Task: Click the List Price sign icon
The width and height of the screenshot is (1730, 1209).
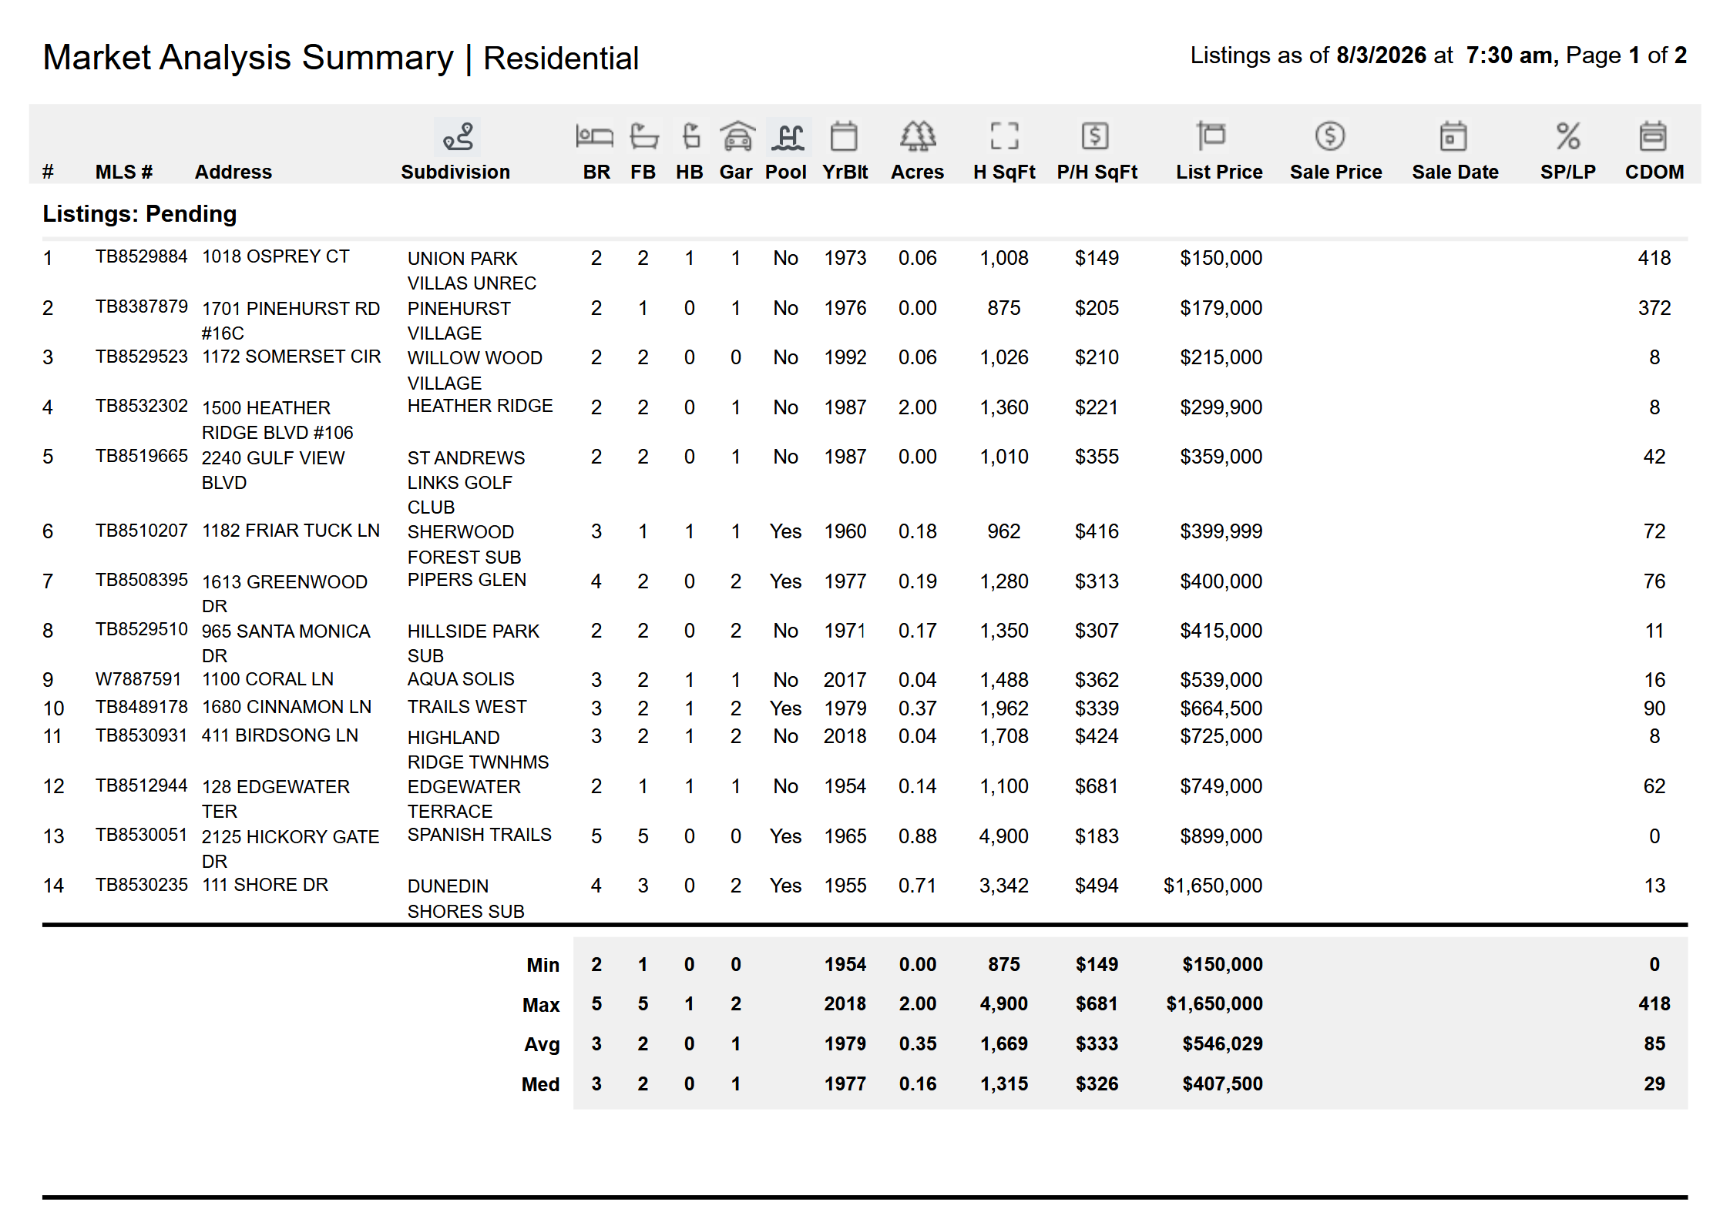Action: click(x=1211, y=136)
